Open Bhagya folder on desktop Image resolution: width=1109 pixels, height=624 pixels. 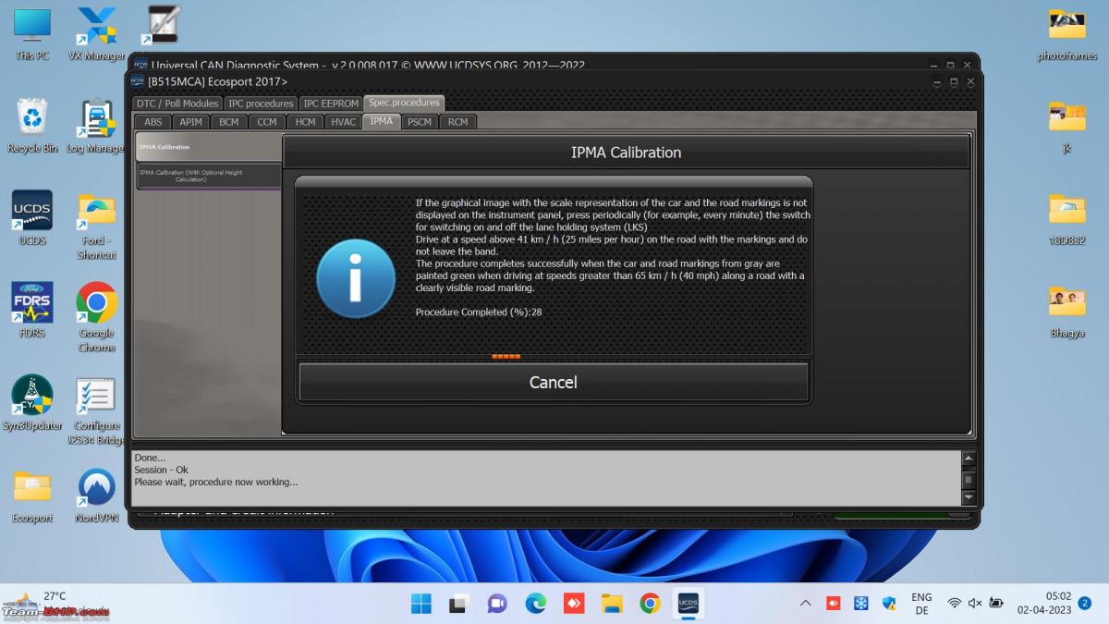tap(1067, 312)
